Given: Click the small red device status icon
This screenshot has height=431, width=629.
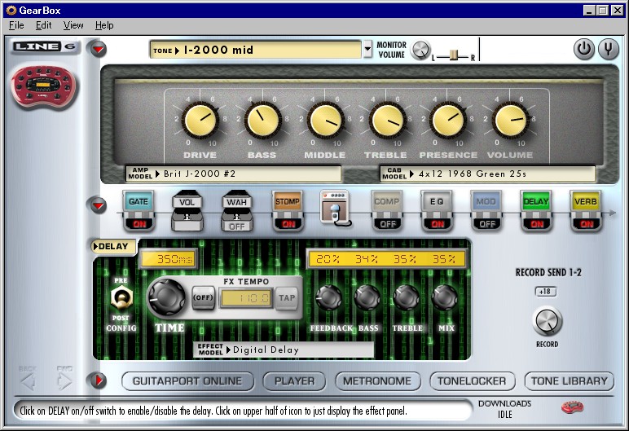Looking at the screenshot, I should [x=573, y=407].
